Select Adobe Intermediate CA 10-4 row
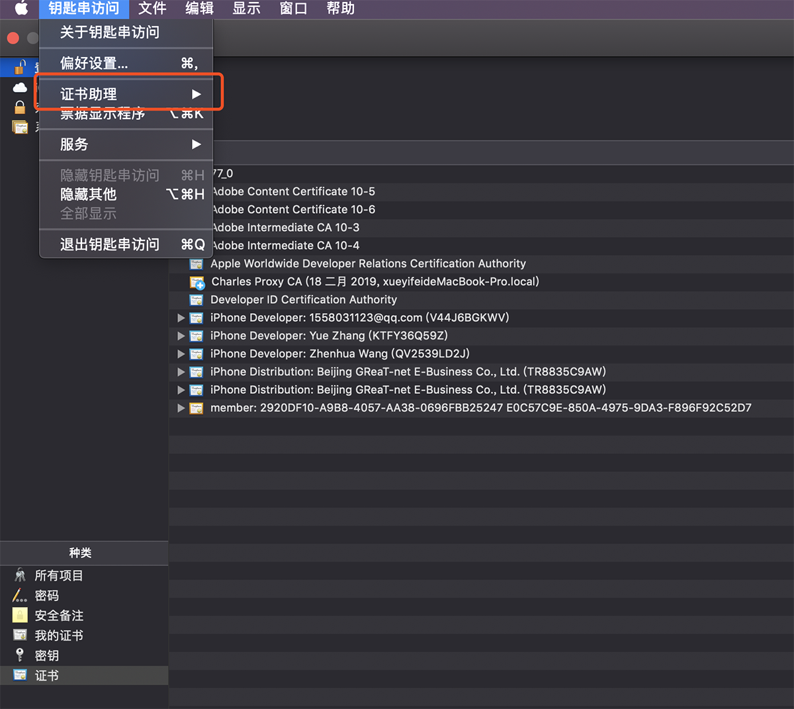 coord(481,246)
